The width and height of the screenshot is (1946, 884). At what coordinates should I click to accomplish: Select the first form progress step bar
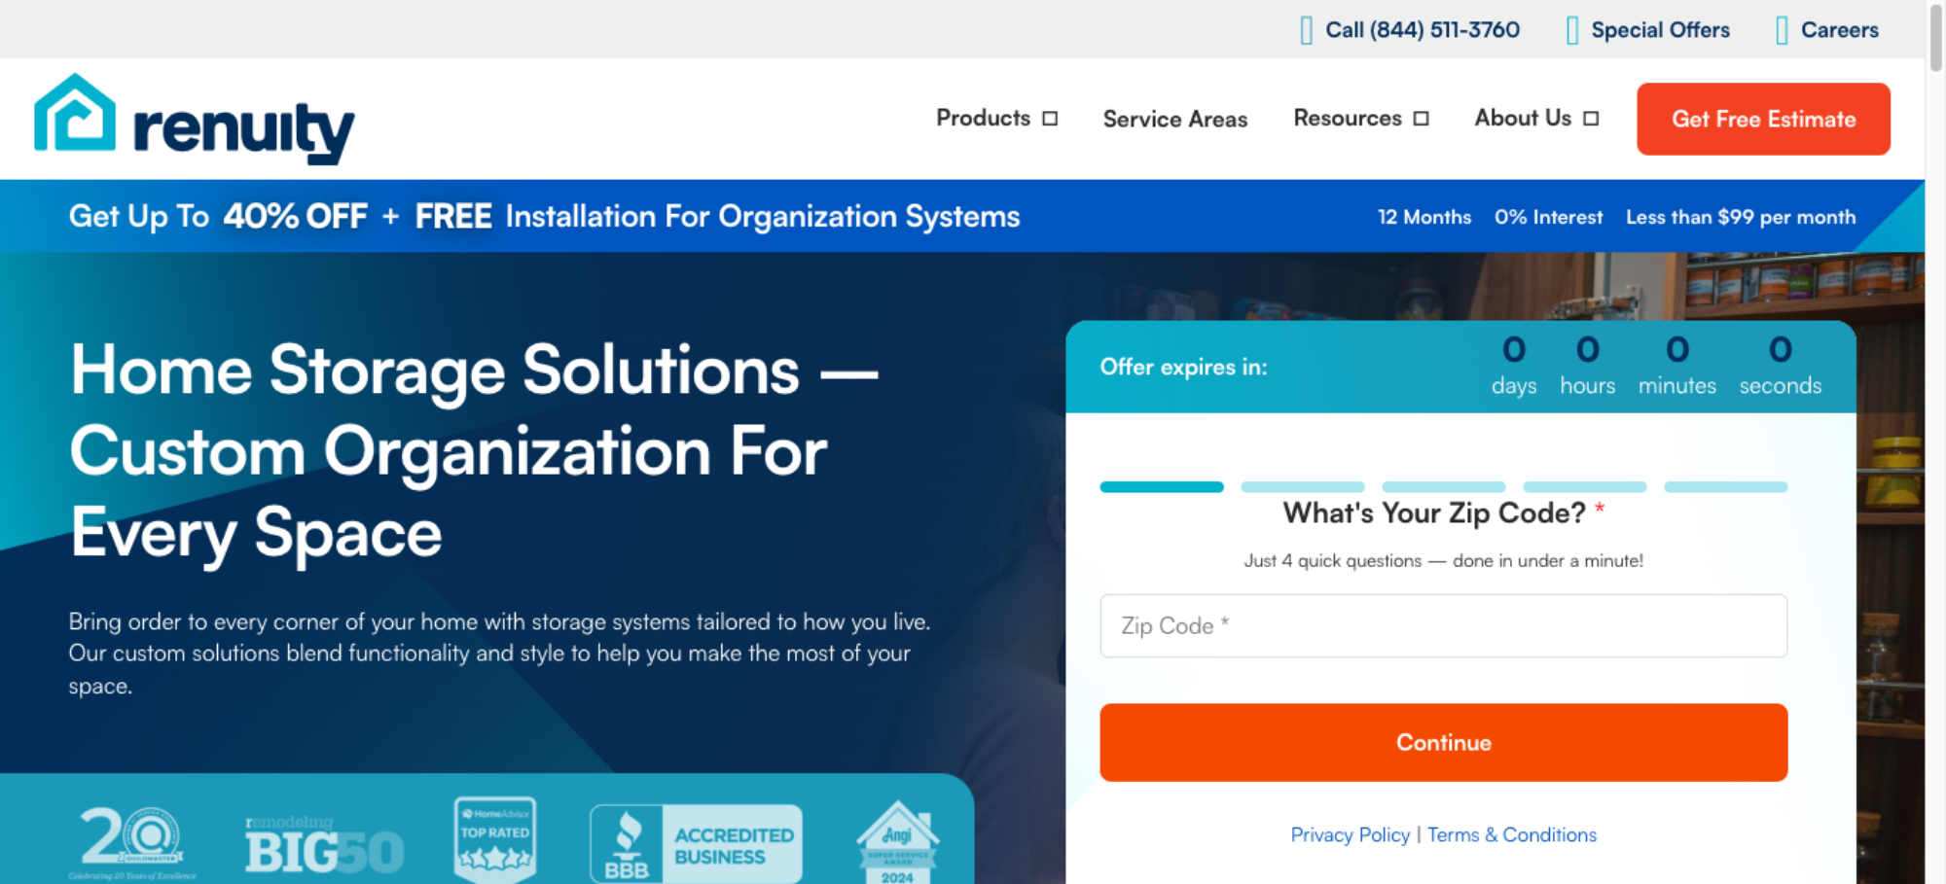[x=1162, y=487]
